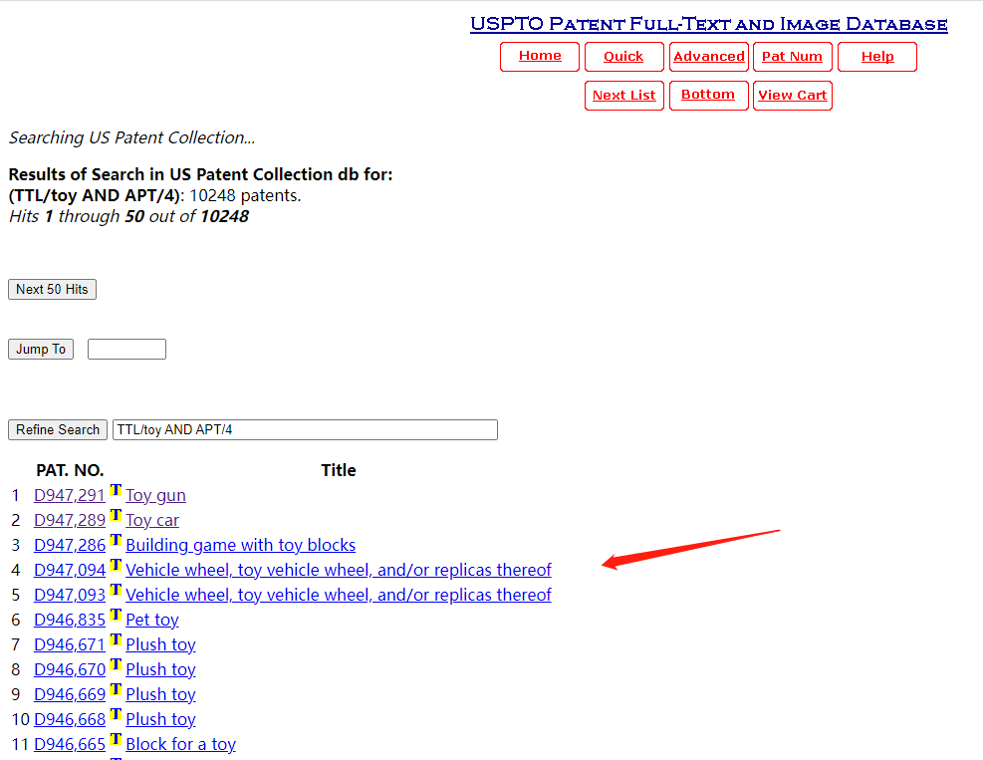Open Vehicle wheel title for D947,093

(339, 595)
